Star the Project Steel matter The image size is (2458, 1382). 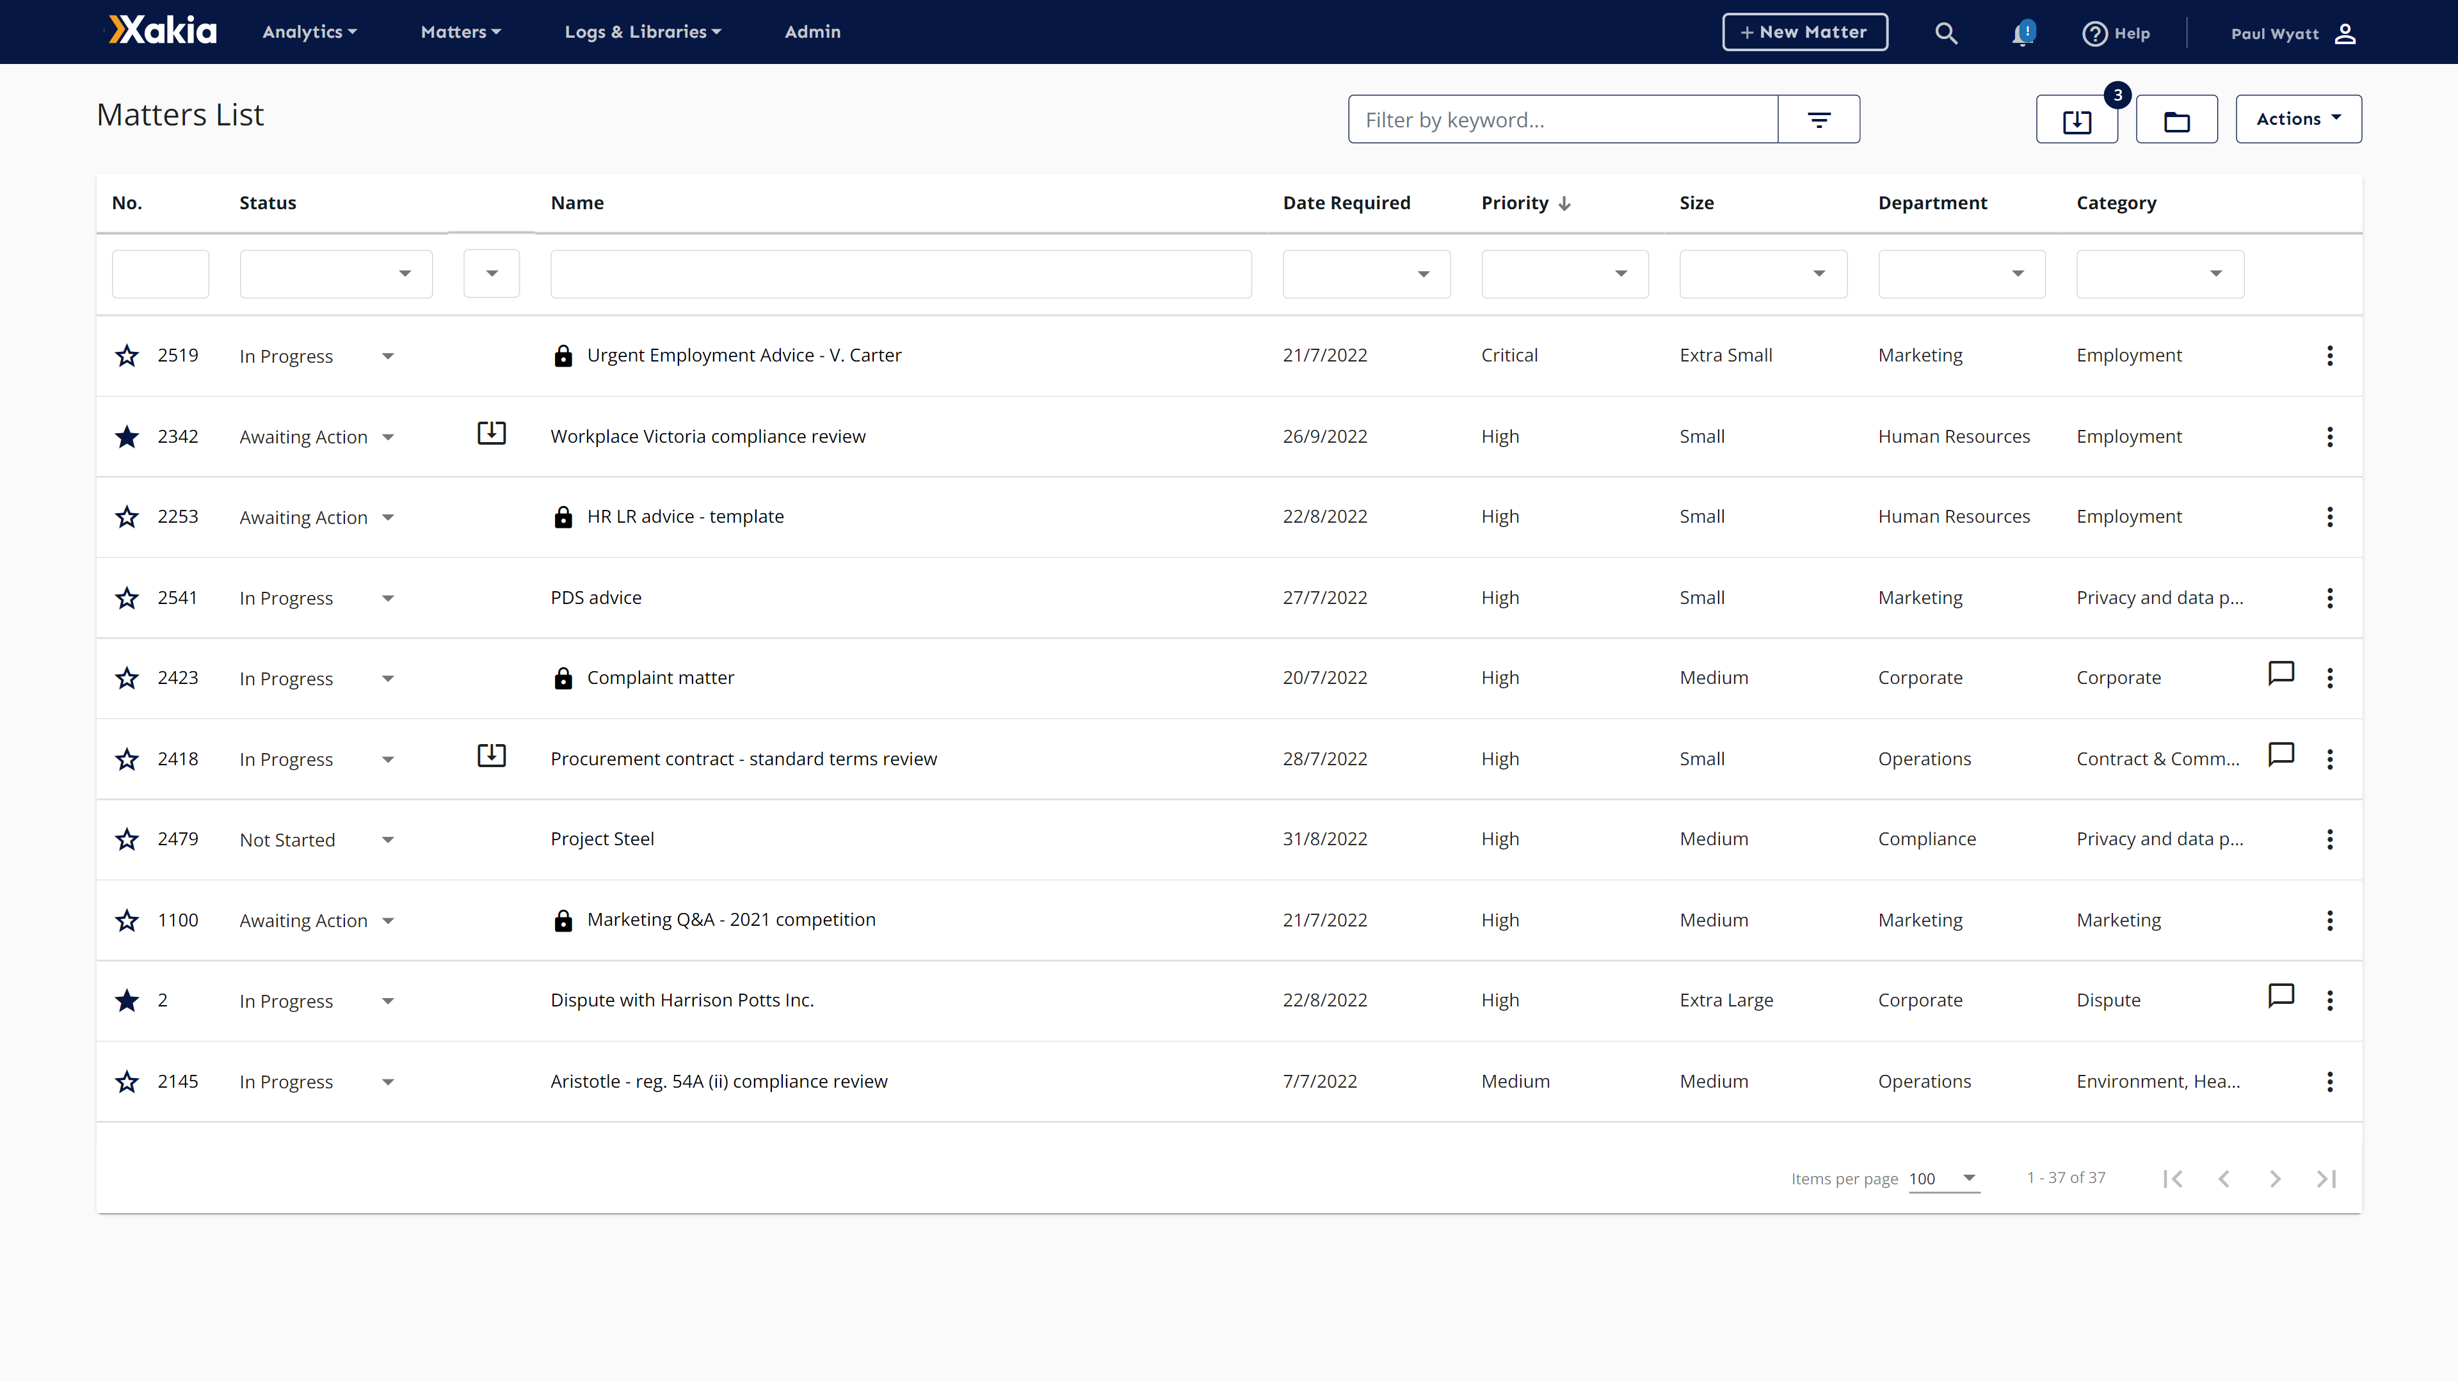click(x=126, y=839)
